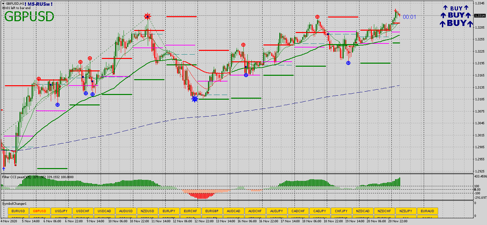Switch chart to EURUSD symbol
The height and width of the screenshot is (225, 487).
[18, 211]
